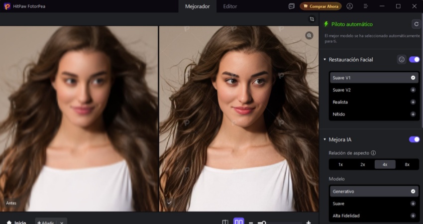Click the refresh icon beside Piloto automático
Screen dimensions: 423x224
click(x=416, y=24)
